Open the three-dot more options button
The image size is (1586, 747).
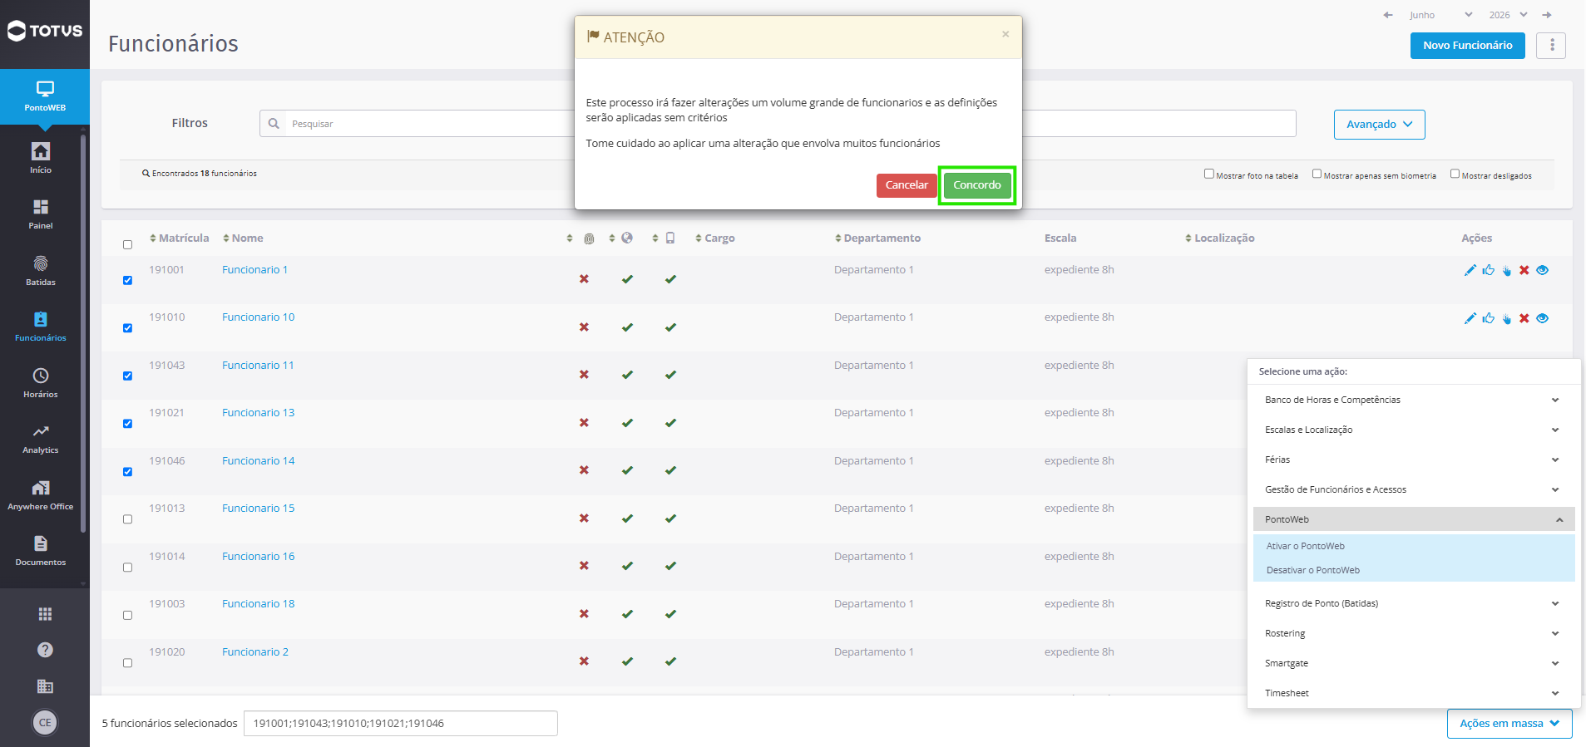click(x=1552, y=46)
